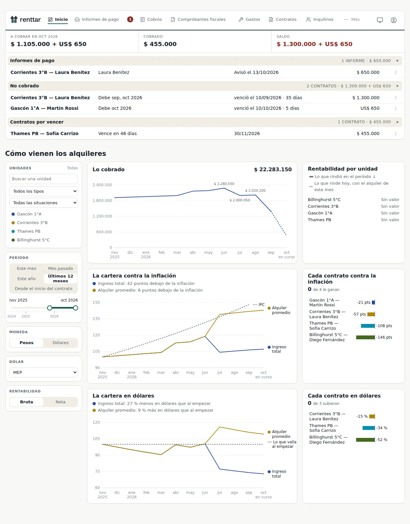Open row options for Gascón 1°A debt
410x524 pixels.
(396, 109)
